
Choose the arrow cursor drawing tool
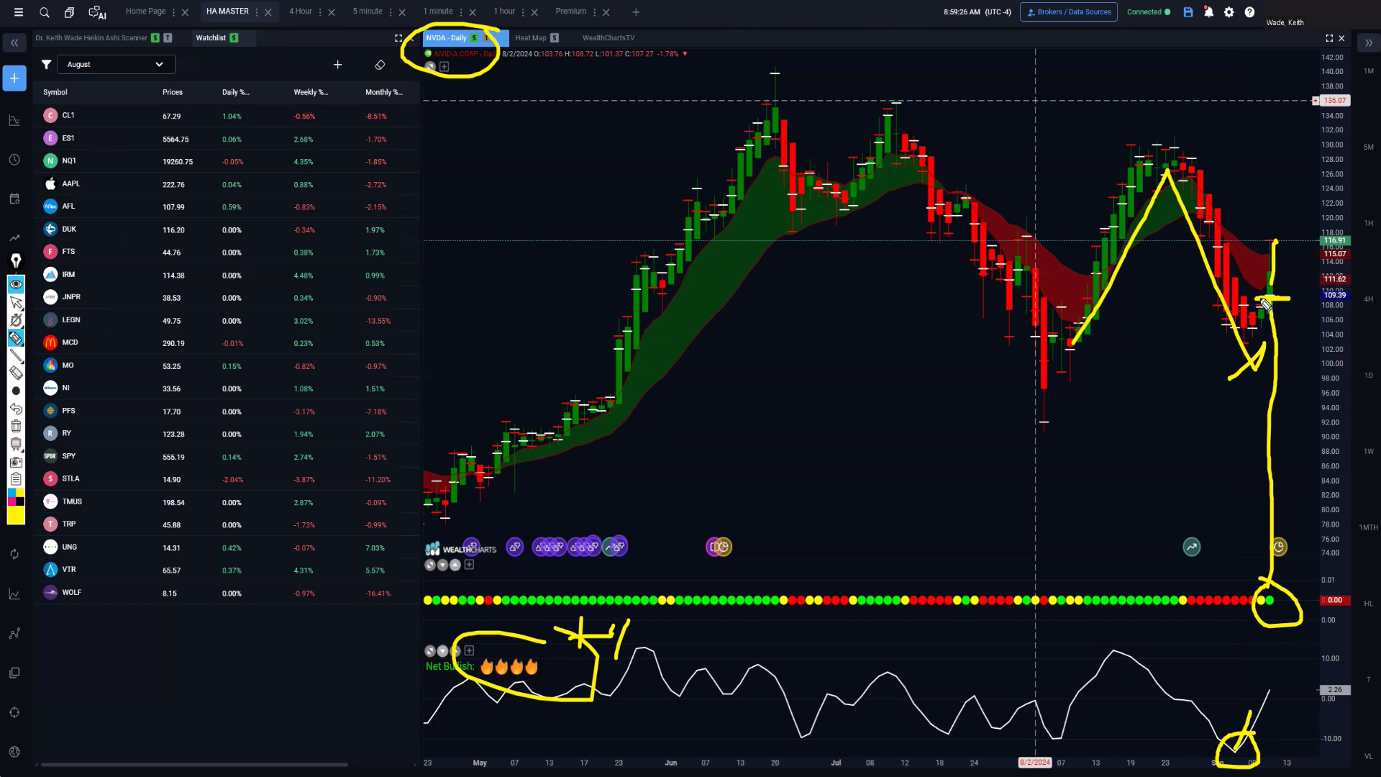16,302
